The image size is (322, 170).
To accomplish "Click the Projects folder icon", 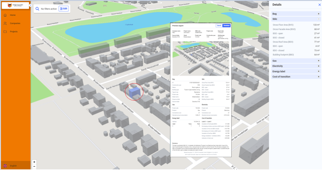I will (x=5, y=32).
